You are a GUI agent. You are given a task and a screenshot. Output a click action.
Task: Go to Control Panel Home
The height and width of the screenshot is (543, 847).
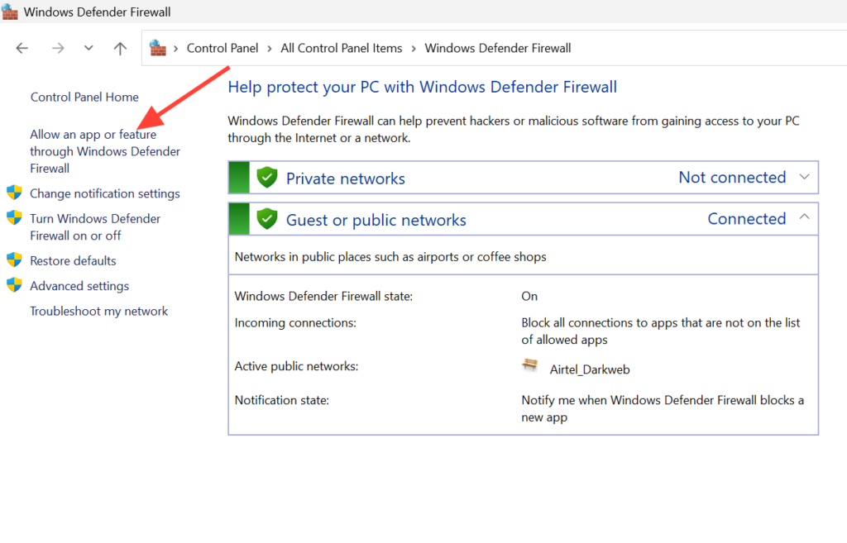[x=84, y=98]
